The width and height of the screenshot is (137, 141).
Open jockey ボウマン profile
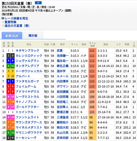[x=63, y=86]
